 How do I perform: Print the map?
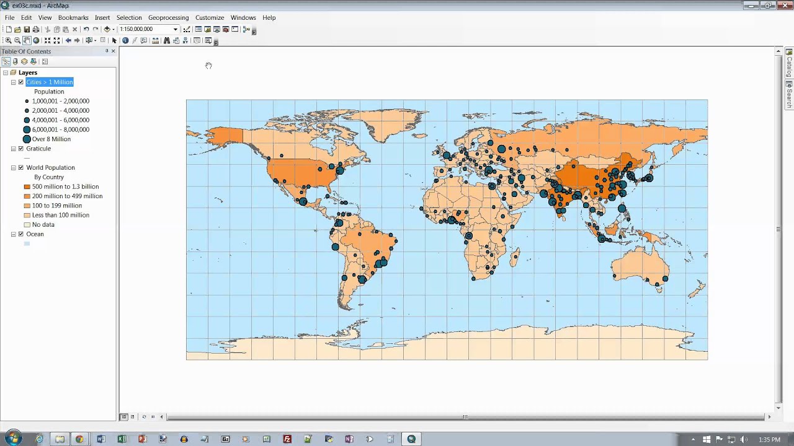[36, 29]
